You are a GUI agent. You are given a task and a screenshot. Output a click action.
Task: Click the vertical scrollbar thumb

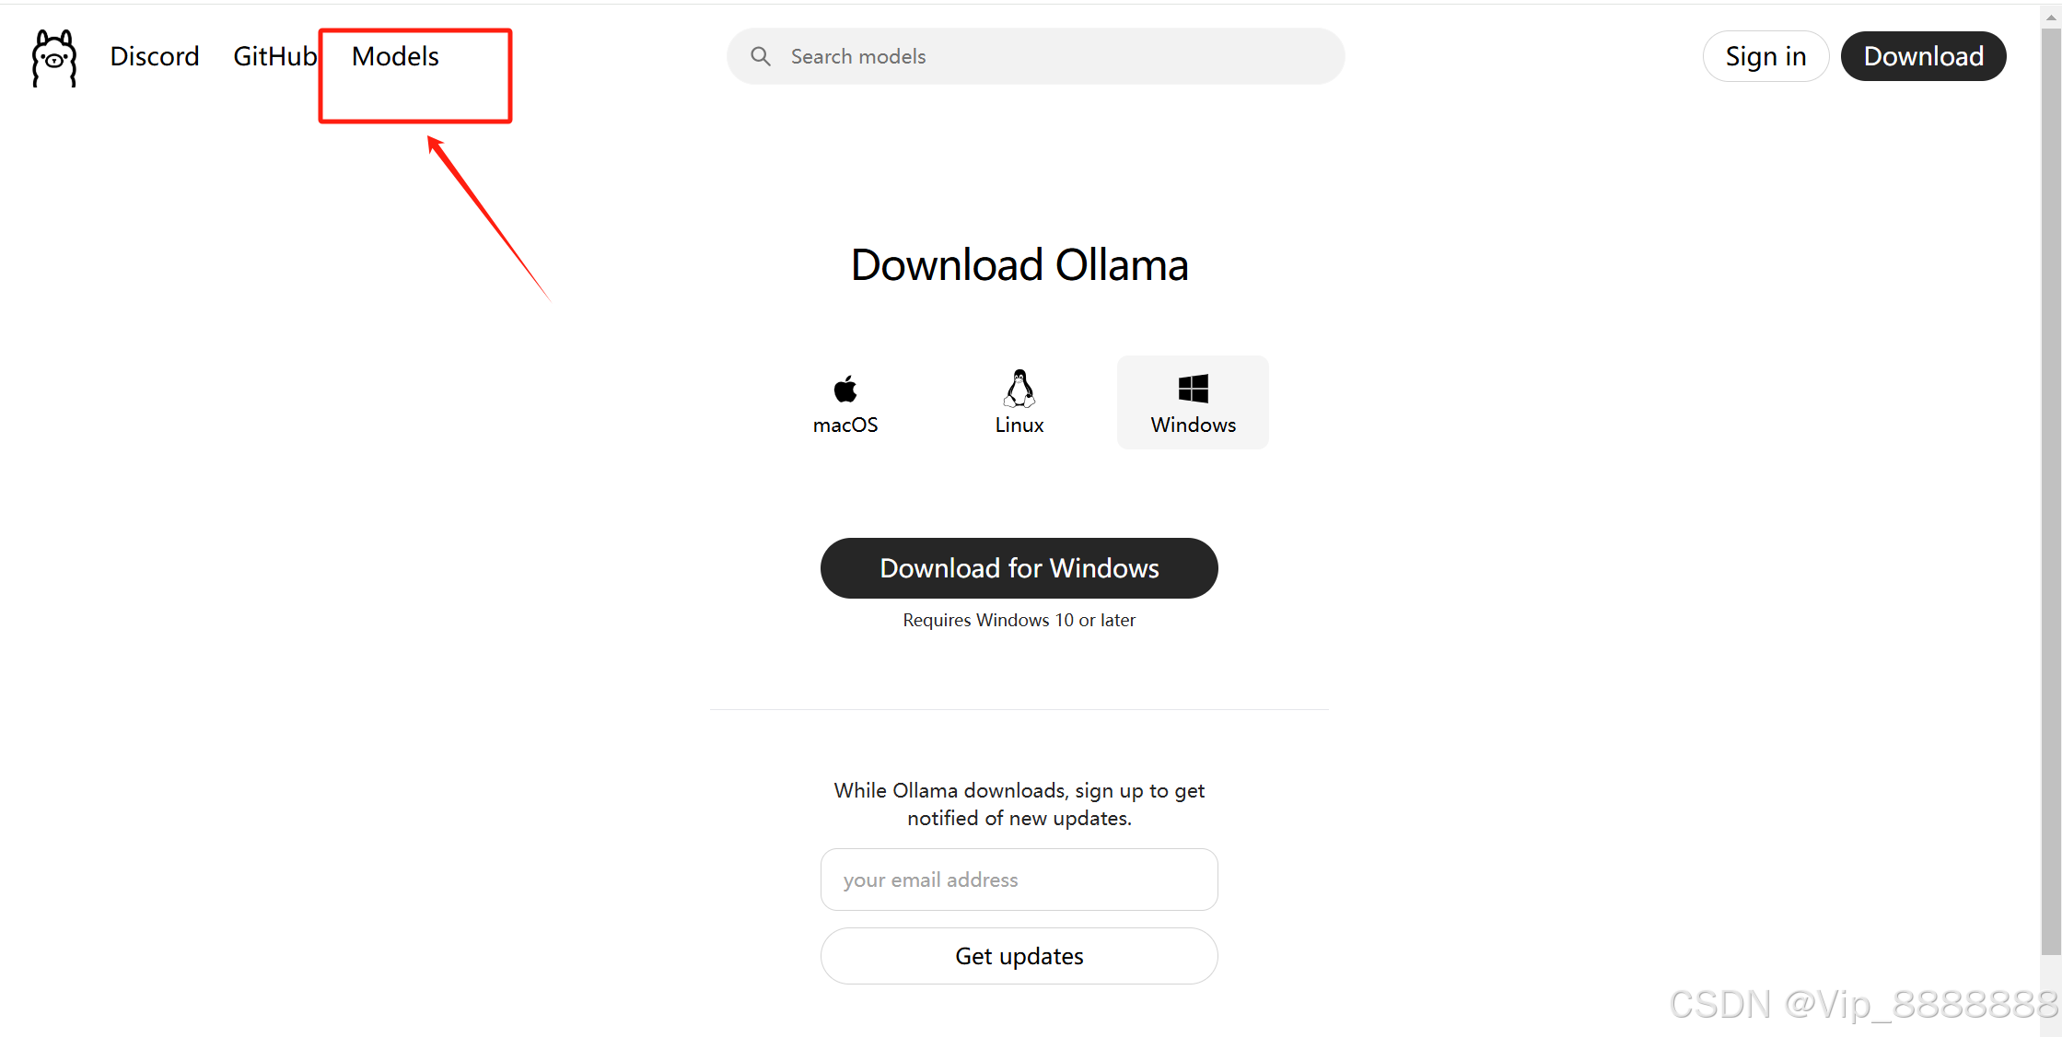[2051, 492]
